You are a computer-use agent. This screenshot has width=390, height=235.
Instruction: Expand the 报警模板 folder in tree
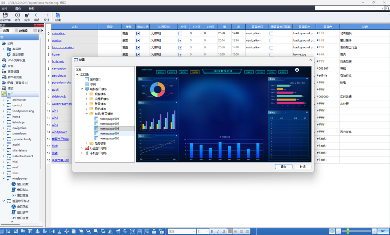(86, 94)
